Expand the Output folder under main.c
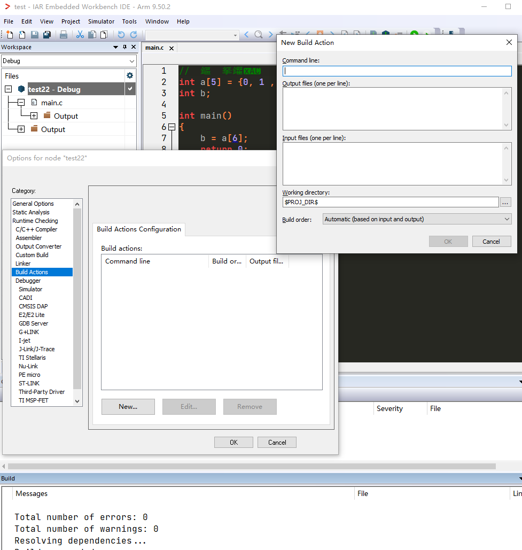The width and height of the screenshot is (522, 550). point(34,116)
